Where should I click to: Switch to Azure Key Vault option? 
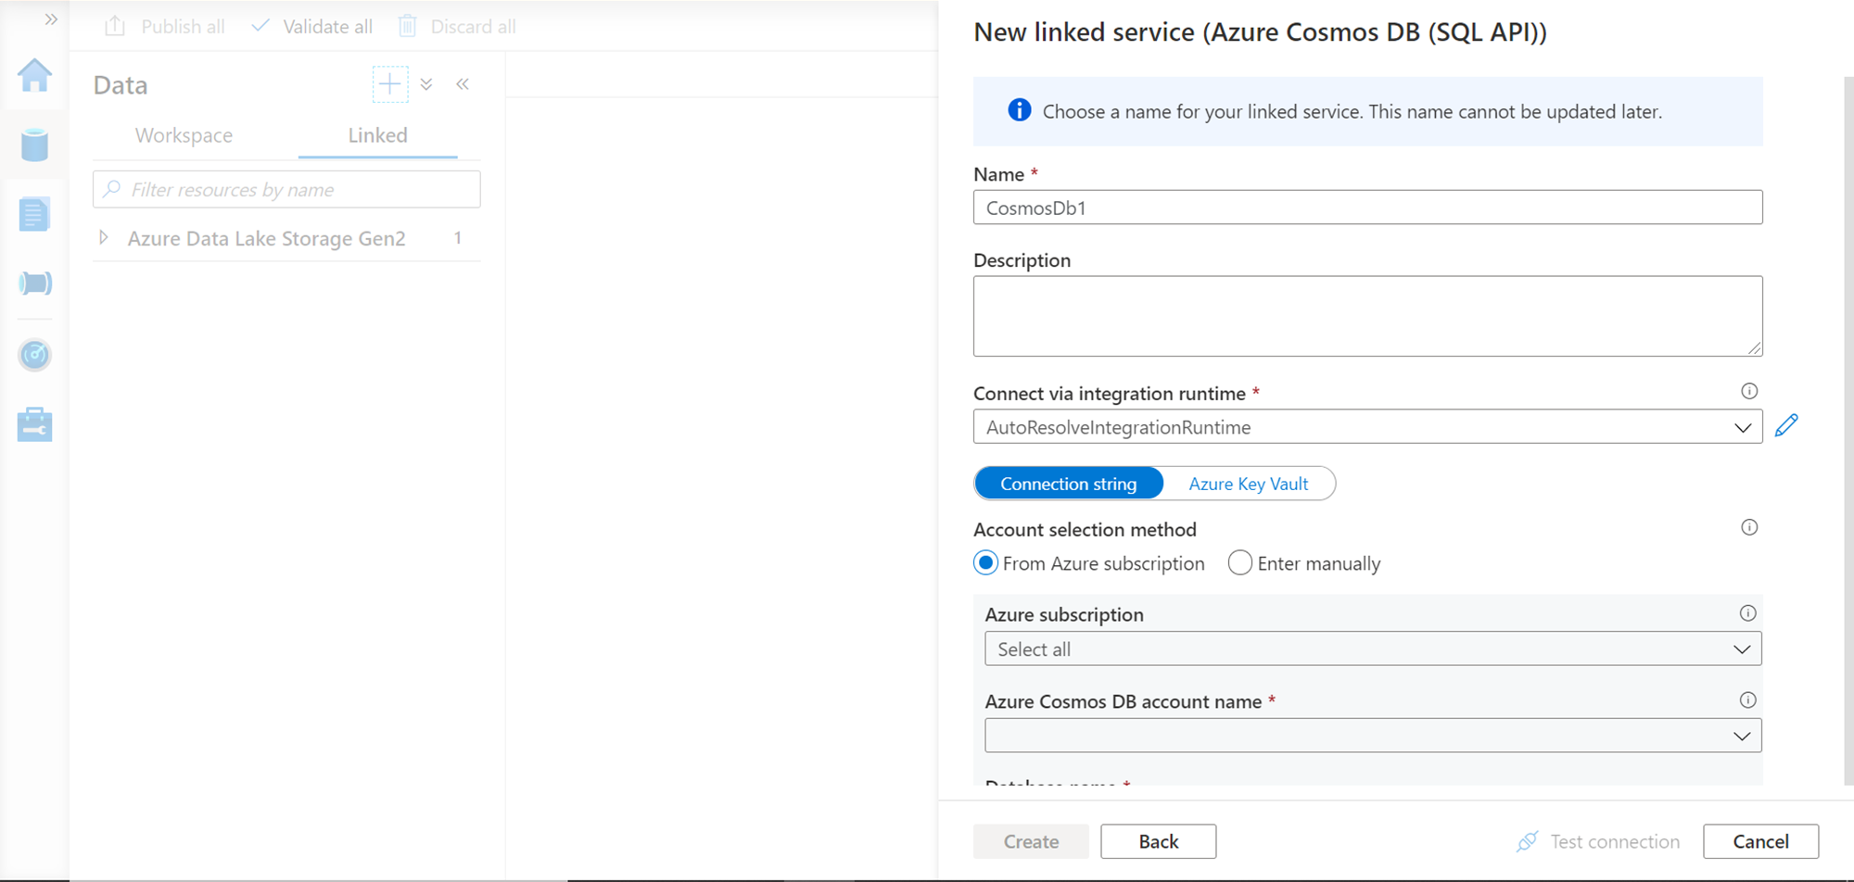tap(1248, 484)
